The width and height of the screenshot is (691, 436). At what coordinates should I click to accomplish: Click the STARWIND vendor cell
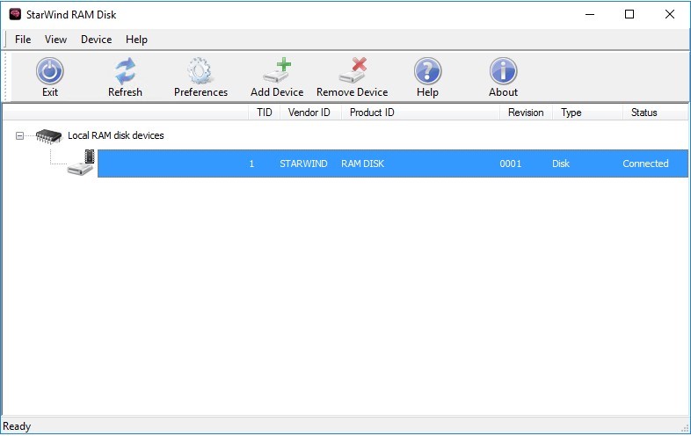(x=303, y=163)
